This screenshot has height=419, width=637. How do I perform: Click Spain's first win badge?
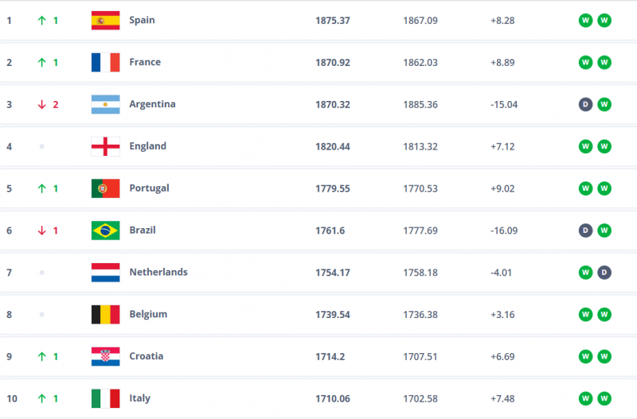click(x=585, y=20)
